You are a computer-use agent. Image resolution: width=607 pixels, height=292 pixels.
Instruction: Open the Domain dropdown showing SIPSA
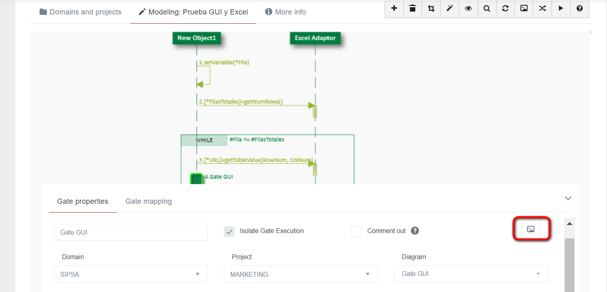(131, 274)
